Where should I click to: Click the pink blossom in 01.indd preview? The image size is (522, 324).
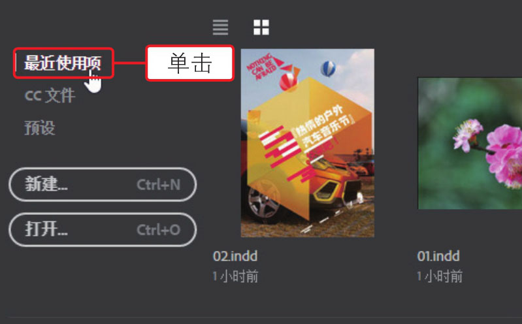[504, 157]
